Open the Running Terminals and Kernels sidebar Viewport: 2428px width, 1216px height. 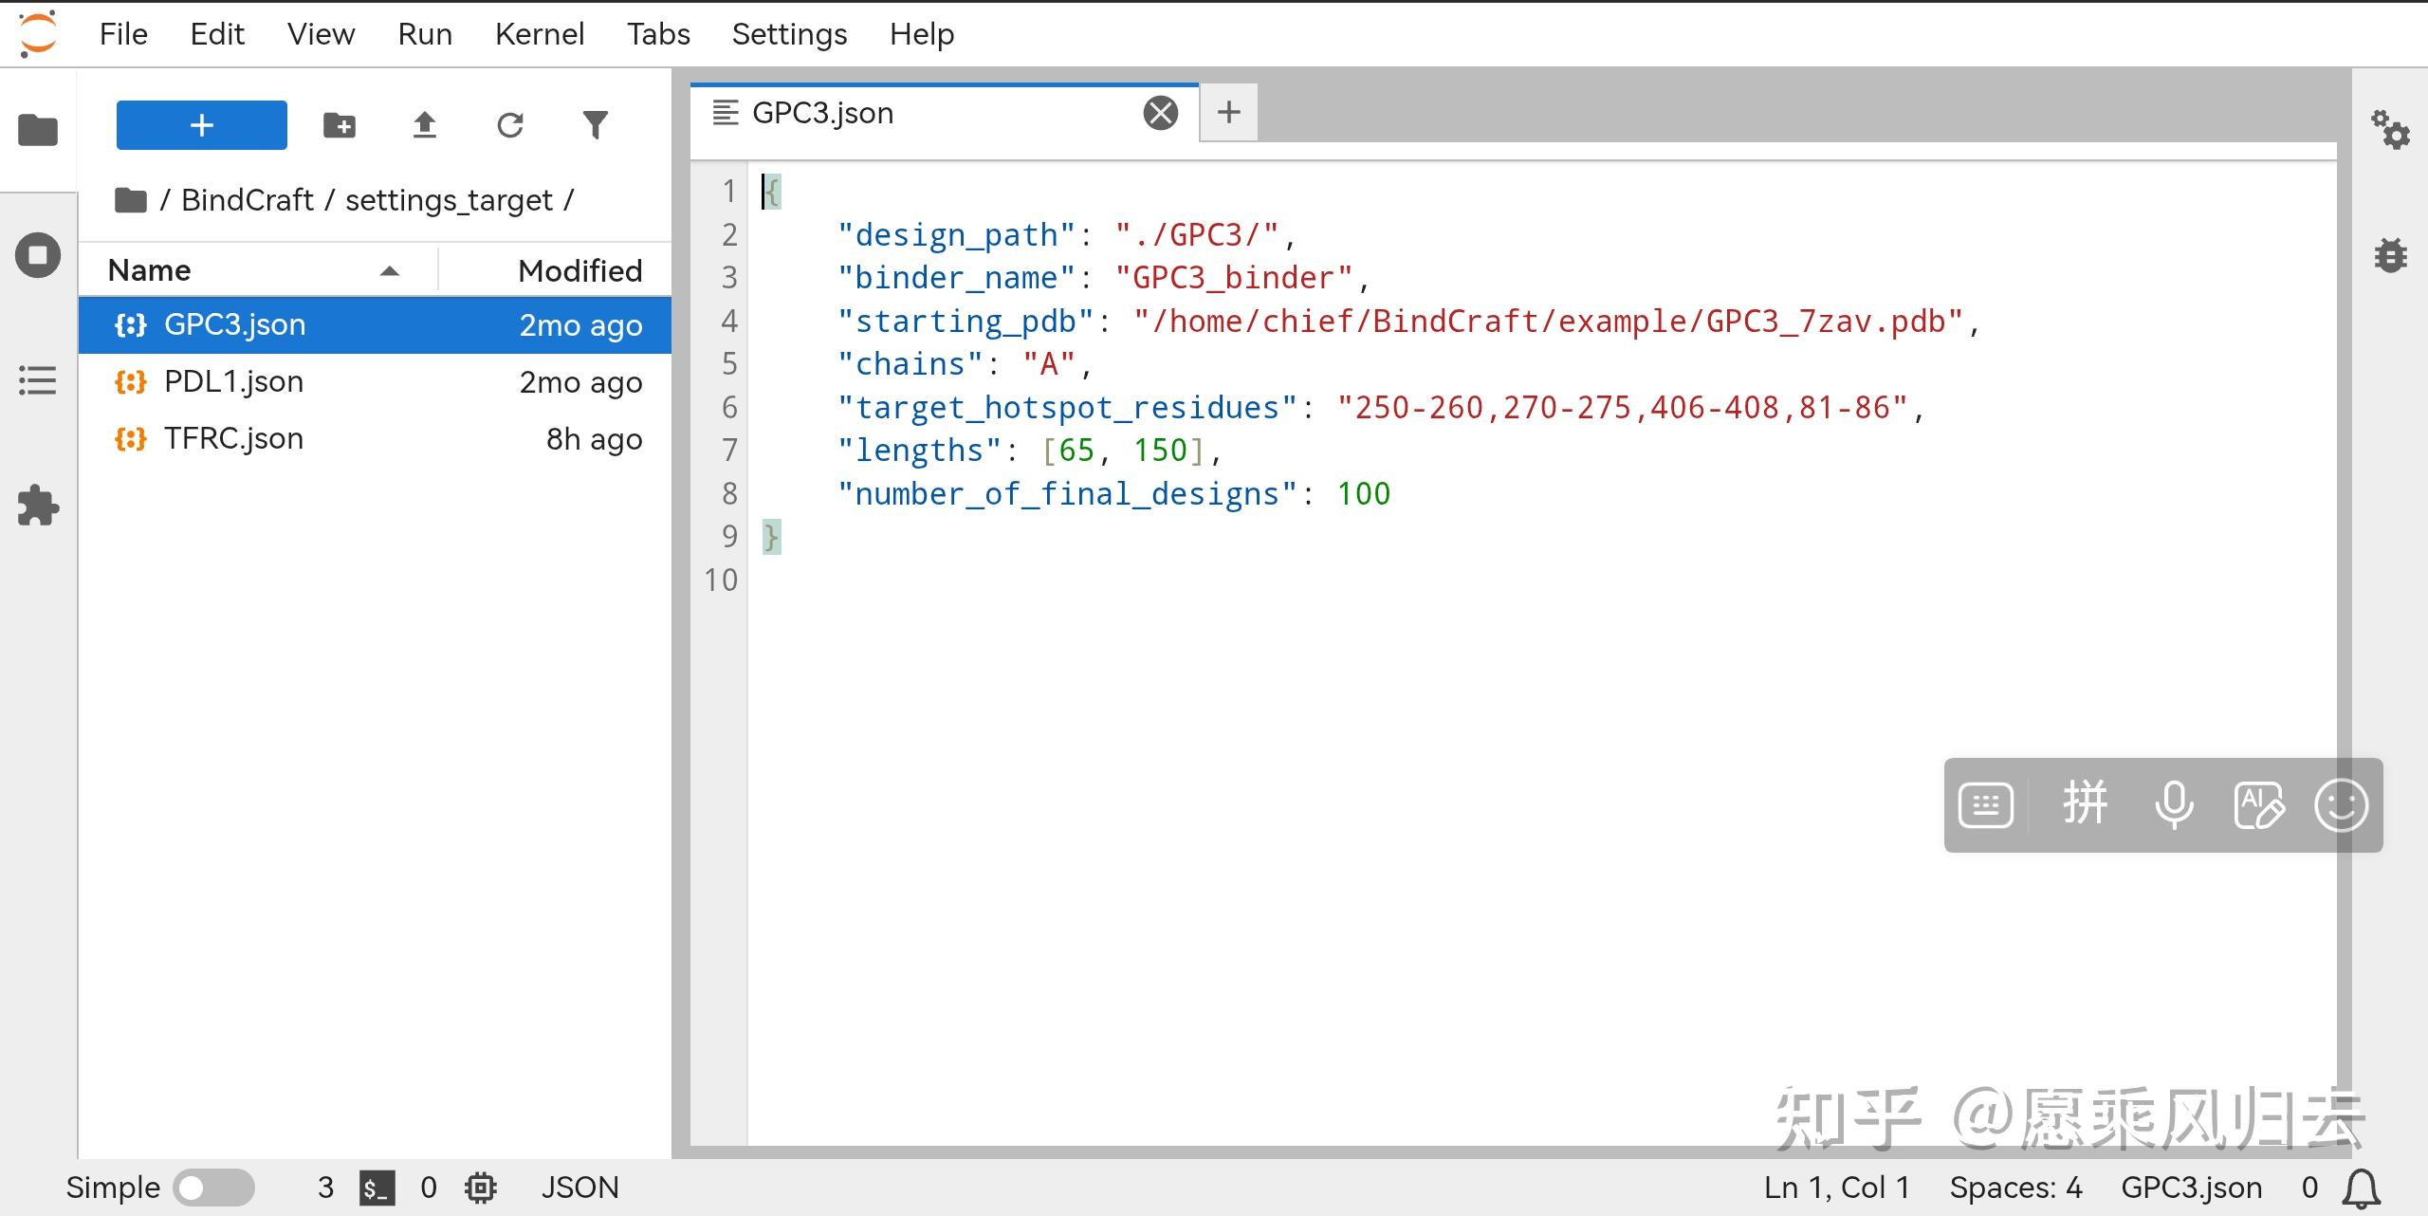pyautogui.click(x=38, y=255)
